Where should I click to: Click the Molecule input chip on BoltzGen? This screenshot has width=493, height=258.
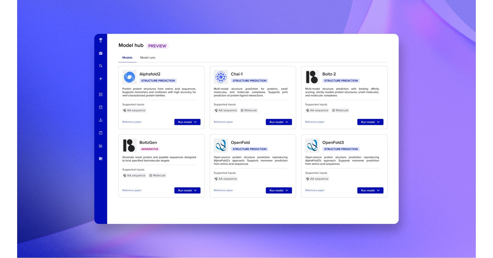tap(158, 176)
